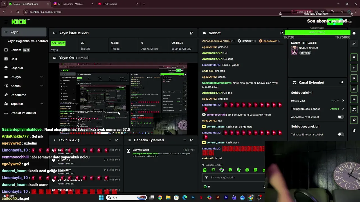Open Premiere Pro from the taskbar
Viewport: 360px width, 202px height.
click(226, 198)
